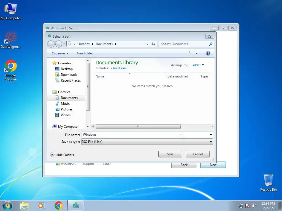
Task: Click the back navigation arrow button
Action: click(51, 44)
